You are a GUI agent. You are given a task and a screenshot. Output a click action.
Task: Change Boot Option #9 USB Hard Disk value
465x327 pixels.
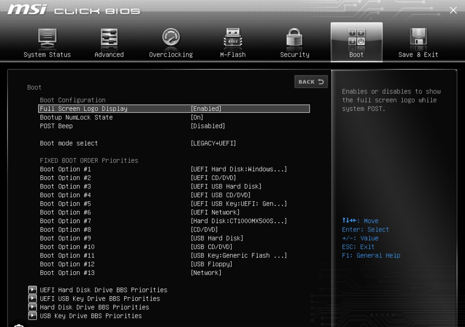pos(217,238)
